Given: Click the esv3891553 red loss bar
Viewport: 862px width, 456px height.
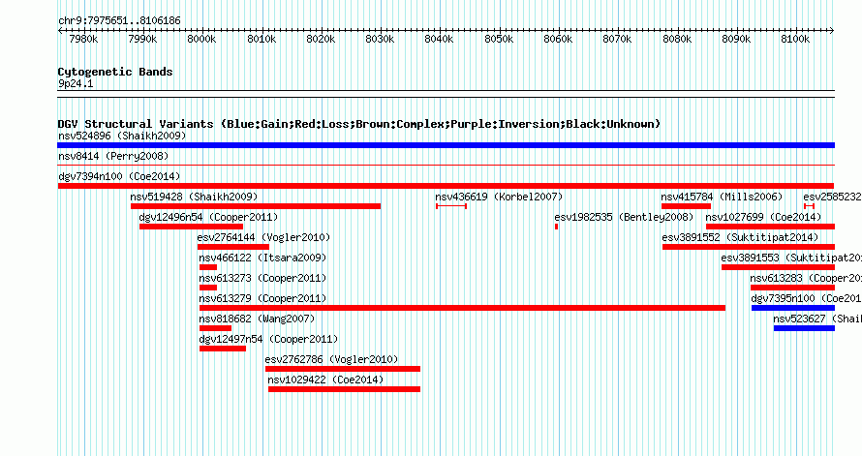Looking at the screenshot, I should coord(778,267).
